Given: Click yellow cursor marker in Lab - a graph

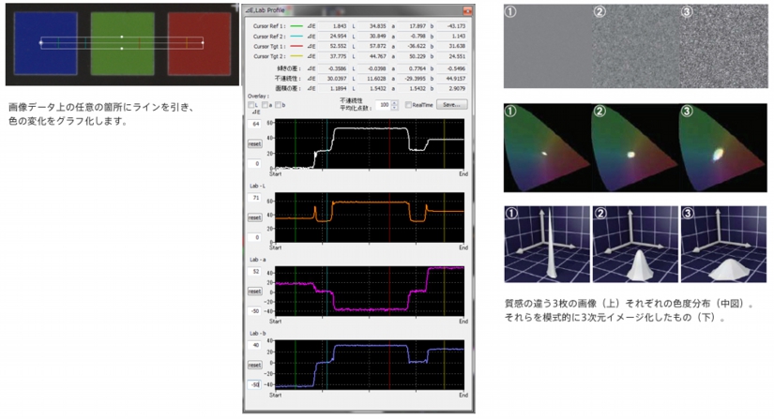Looking at the screenshot, I should [x=444, y=291].
